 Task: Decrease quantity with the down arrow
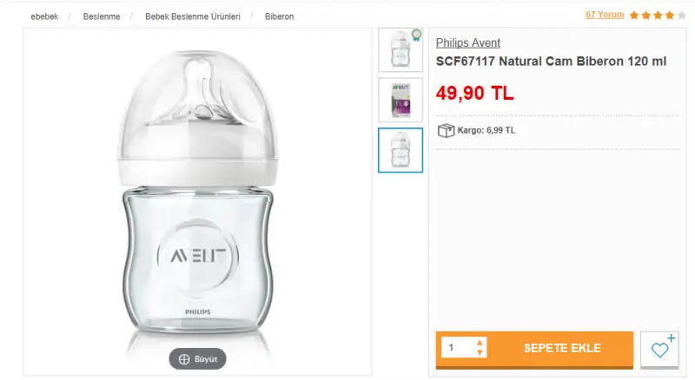[x=480, y=353]
